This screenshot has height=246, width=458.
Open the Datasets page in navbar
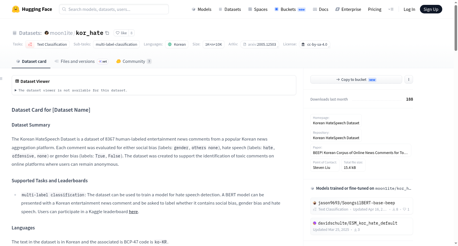230,9
